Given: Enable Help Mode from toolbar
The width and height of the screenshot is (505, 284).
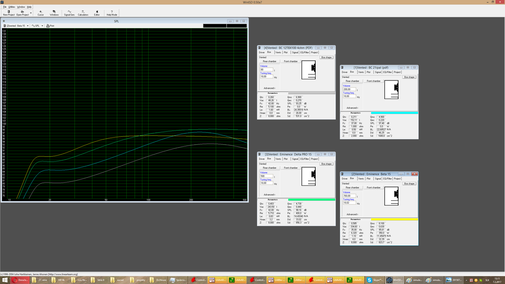Looking at the screenshot, I should [112, 13].
